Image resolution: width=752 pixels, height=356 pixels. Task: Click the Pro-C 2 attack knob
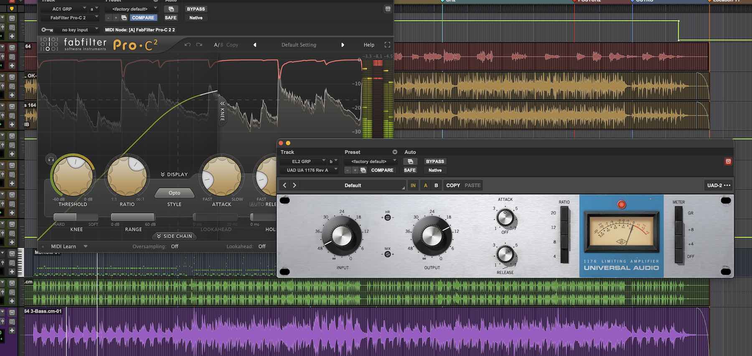221,177
